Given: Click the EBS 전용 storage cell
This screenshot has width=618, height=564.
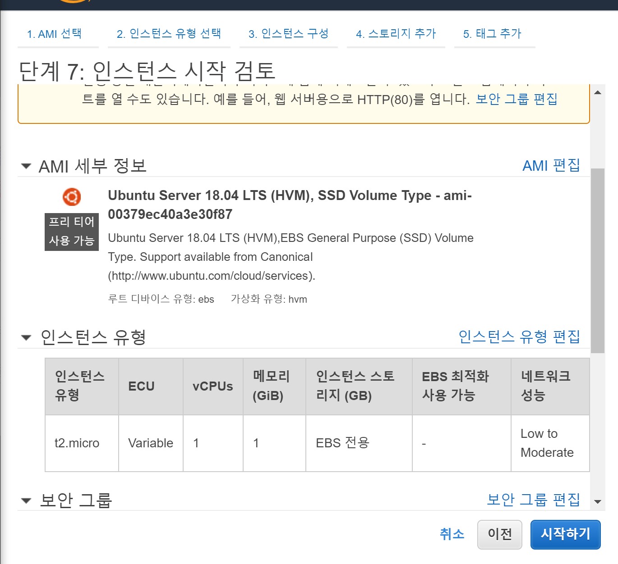Looking at the screenshot, I should [359, 443].
